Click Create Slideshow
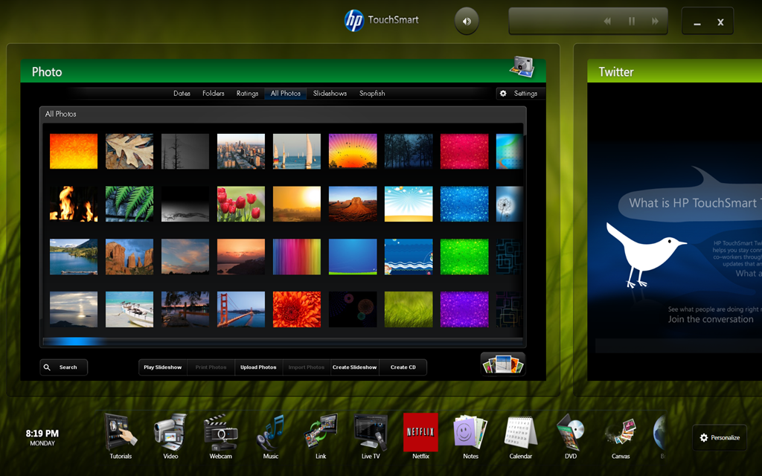Image resolution: width=762 pixels, height=476 pixels. click(x=355, y=367)
